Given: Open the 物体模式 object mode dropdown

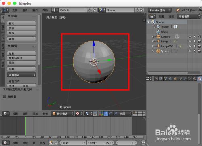Looking at the screenshot, I should 63,114.
